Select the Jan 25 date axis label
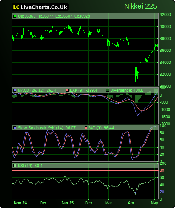Viewport: 175px width, 208px height. (67, 203)
